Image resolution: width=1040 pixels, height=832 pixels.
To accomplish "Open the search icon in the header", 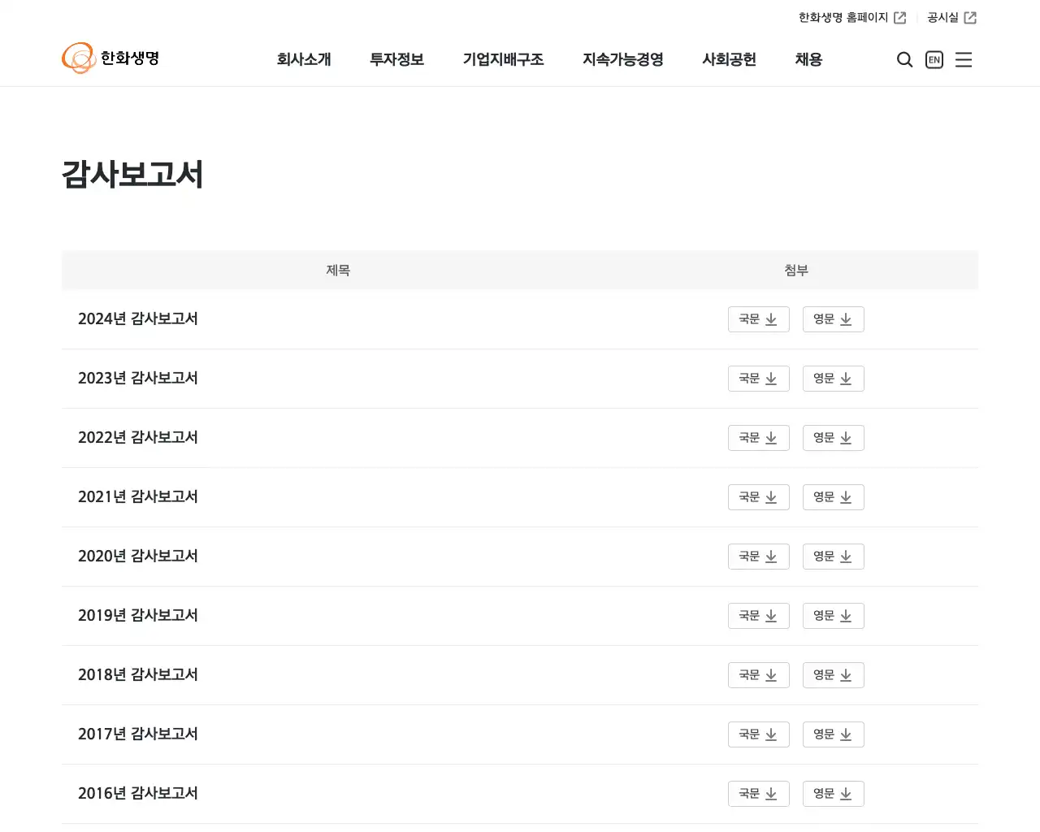I will coord(904,59).
